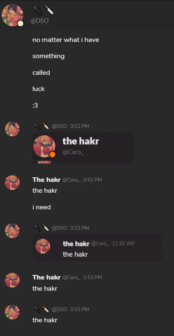Click the ':3' message text
174x336 pixels.
click(x=35, y=105)
